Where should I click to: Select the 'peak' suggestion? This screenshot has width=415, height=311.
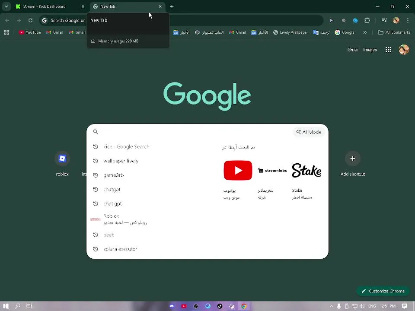[109, 235]
